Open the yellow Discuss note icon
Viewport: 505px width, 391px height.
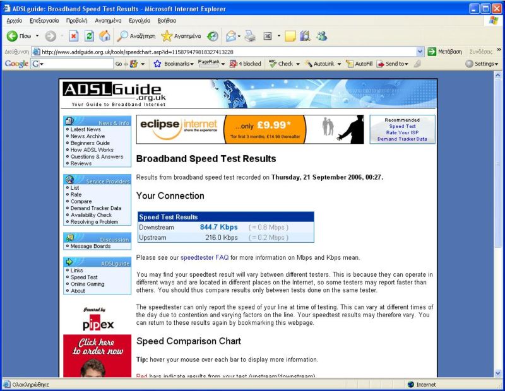click(290, 36)
